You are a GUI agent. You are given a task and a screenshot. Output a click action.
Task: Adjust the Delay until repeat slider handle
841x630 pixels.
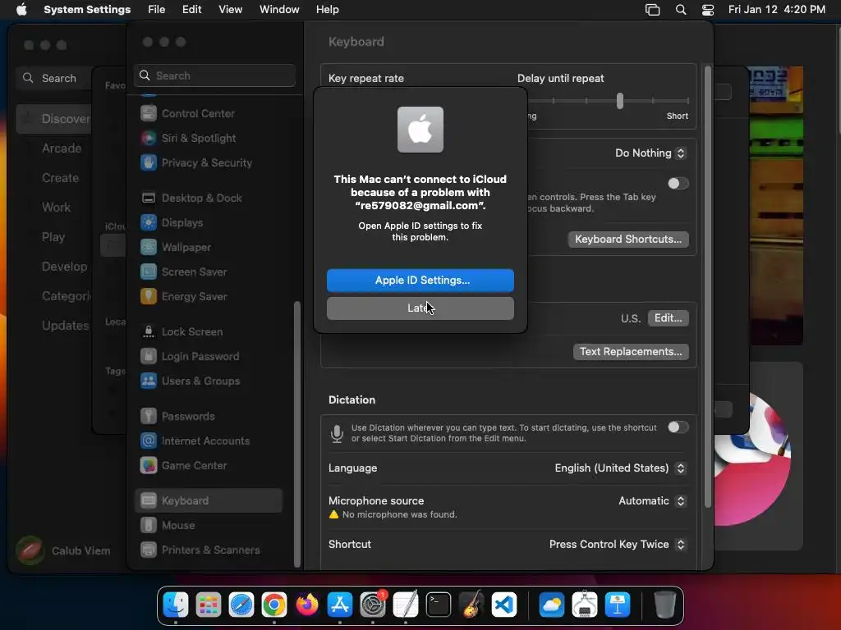coord(620,101)
